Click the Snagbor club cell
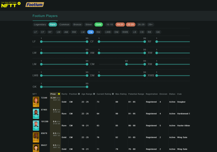Screen dimensions: 217x152 coord(181,102)
